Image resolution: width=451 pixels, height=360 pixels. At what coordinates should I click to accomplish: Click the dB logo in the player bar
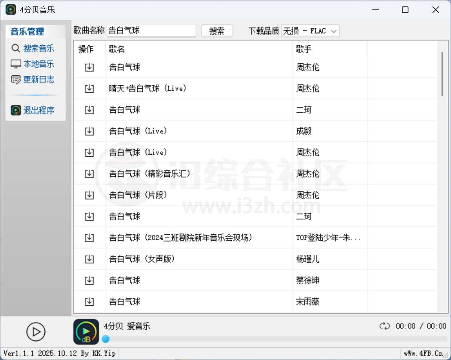[x=86, y=332]
